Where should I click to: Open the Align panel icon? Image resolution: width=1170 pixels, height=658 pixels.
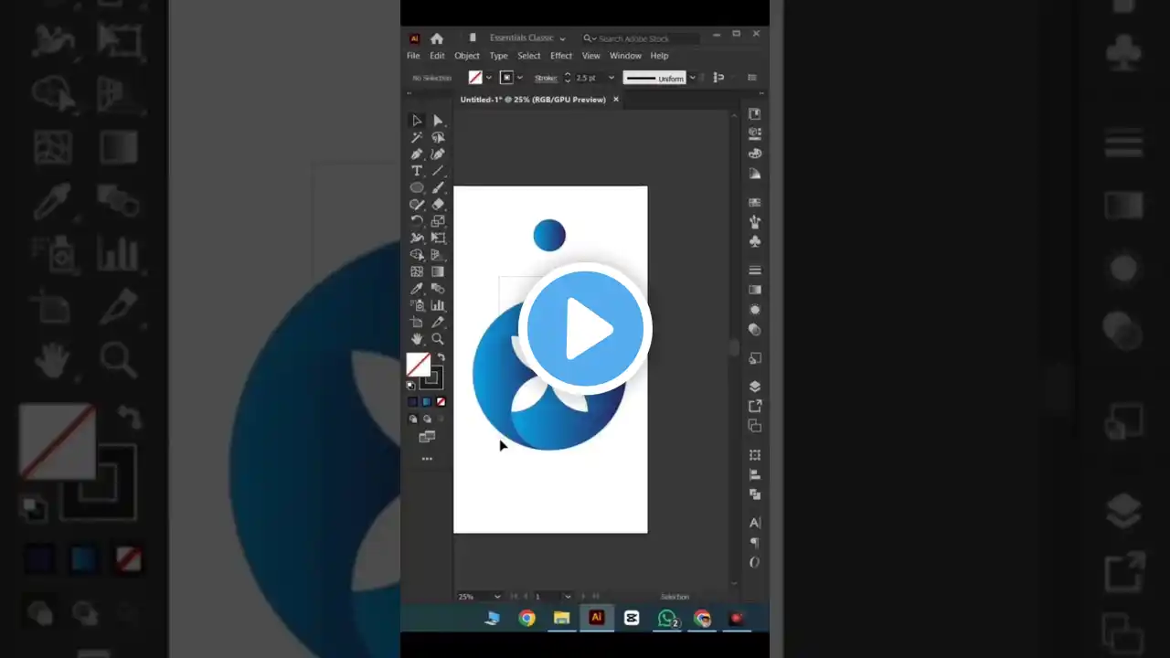click(755, 474)
